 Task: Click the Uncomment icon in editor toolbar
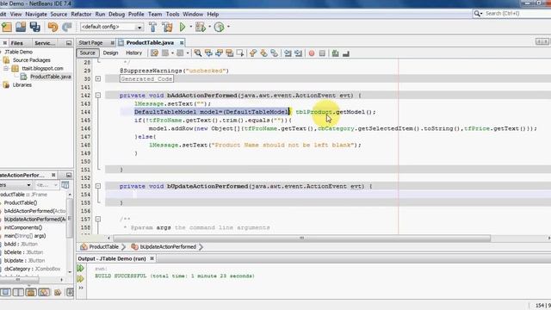pos(346,53)
